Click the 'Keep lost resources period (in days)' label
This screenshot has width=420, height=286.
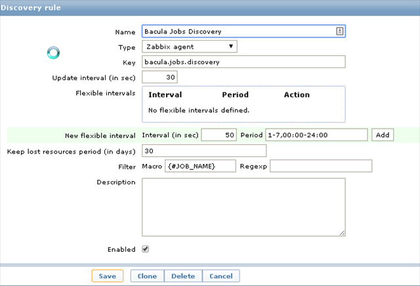[x=72, y=152]
